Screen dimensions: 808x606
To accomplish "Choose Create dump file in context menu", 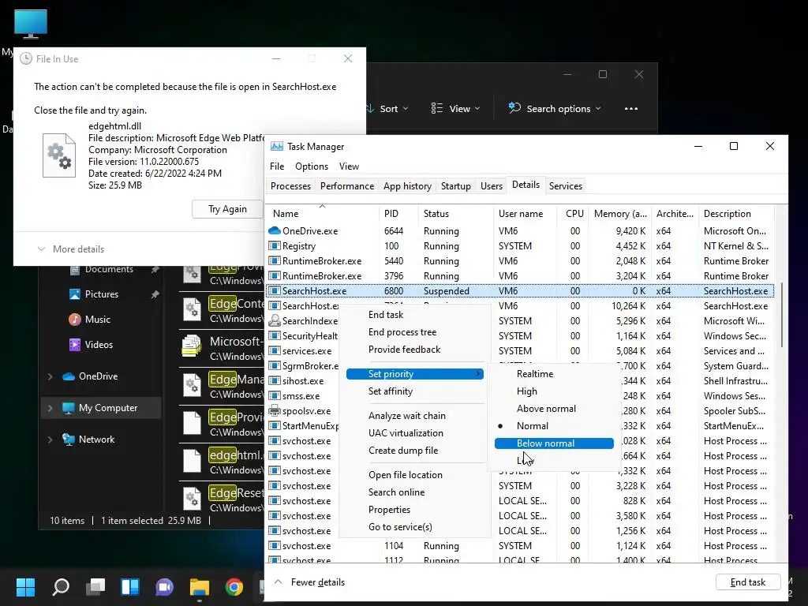I will point(403,451).
